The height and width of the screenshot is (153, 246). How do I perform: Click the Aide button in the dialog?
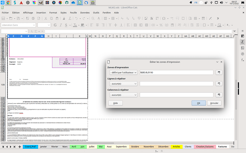[116, 103]
